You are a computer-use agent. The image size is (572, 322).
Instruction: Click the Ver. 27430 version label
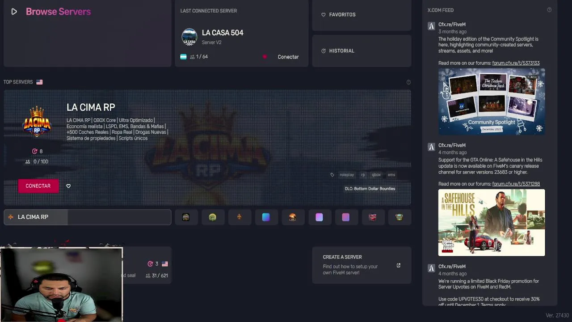point(557,315)
